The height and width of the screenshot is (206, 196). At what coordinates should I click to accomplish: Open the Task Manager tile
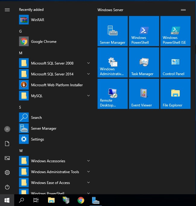pyautogui.click(x=144, y=62)
